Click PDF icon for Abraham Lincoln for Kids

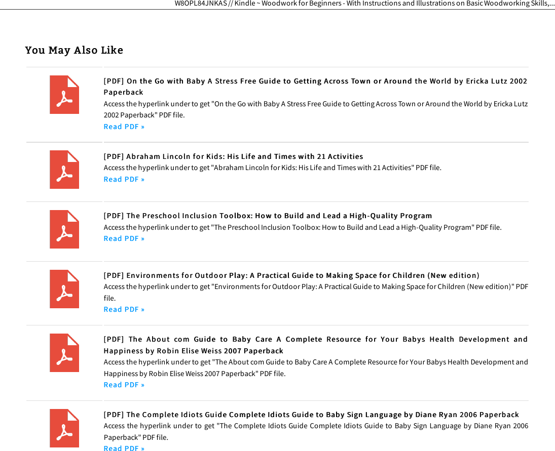tap(64, 170)
